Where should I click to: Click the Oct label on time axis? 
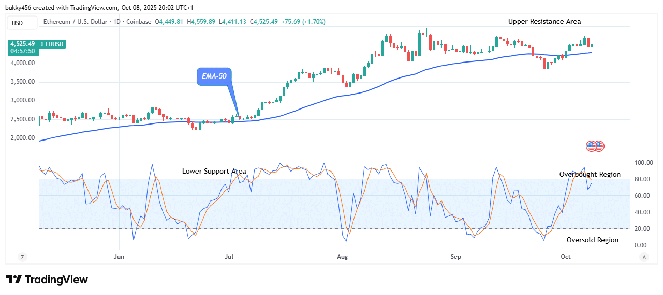[x=565, y=257]
